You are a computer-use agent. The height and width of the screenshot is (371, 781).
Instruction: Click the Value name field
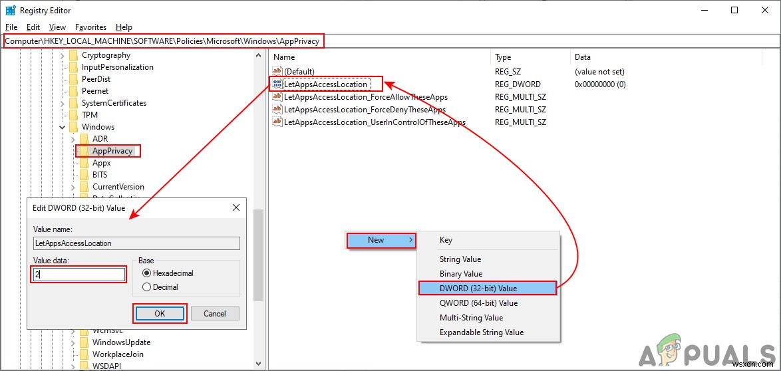[136, 243]
